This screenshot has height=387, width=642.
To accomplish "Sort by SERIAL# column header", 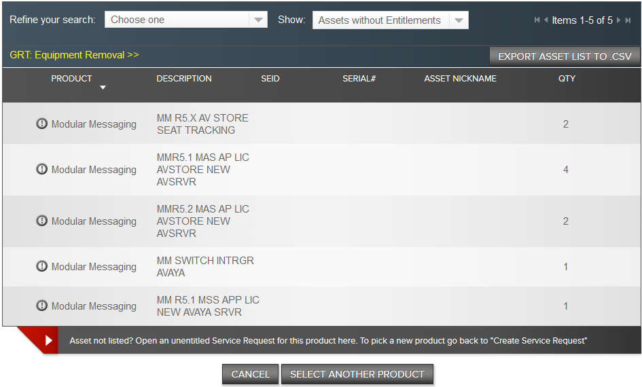I will click(x=359, y=79).
